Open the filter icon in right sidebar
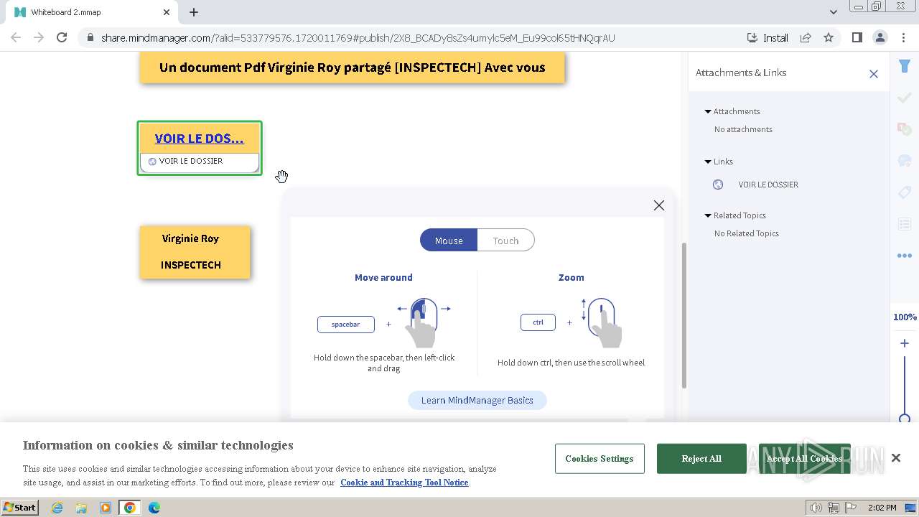The width and height of the screenshot is (919, 517). point(904,67)
